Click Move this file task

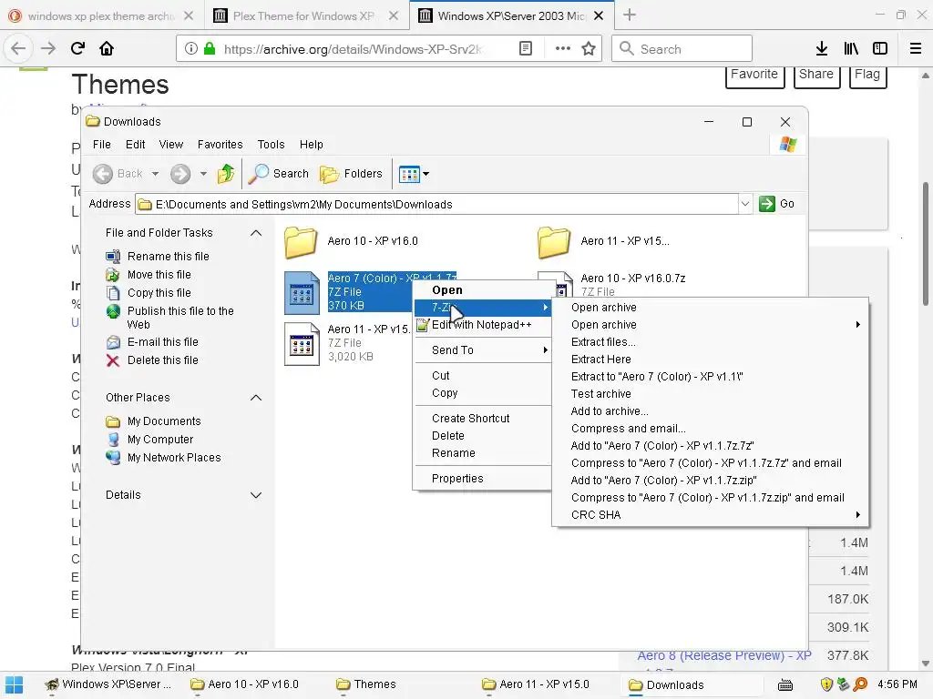(x=159, y=275)
